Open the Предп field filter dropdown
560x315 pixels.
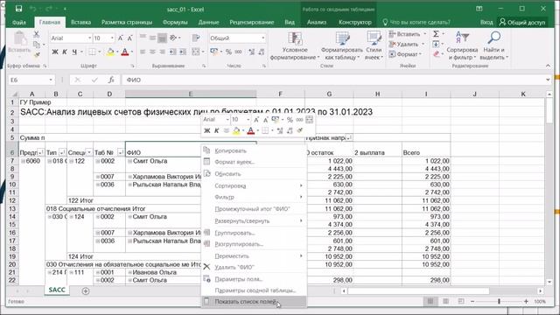coord(41,153)
